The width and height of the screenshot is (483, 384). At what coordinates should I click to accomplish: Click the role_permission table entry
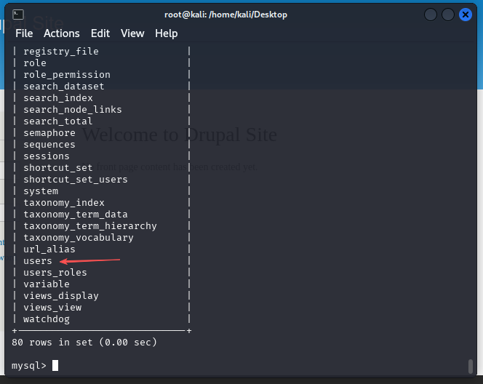[66, 75]
